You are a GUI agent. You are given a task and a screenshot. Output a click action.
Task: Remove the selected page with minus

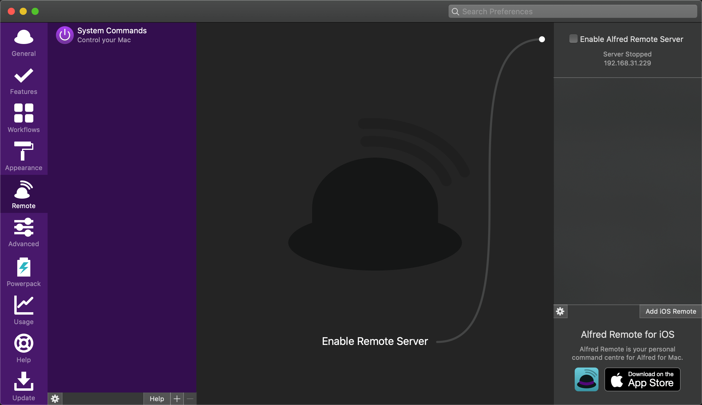click(190, 399)
